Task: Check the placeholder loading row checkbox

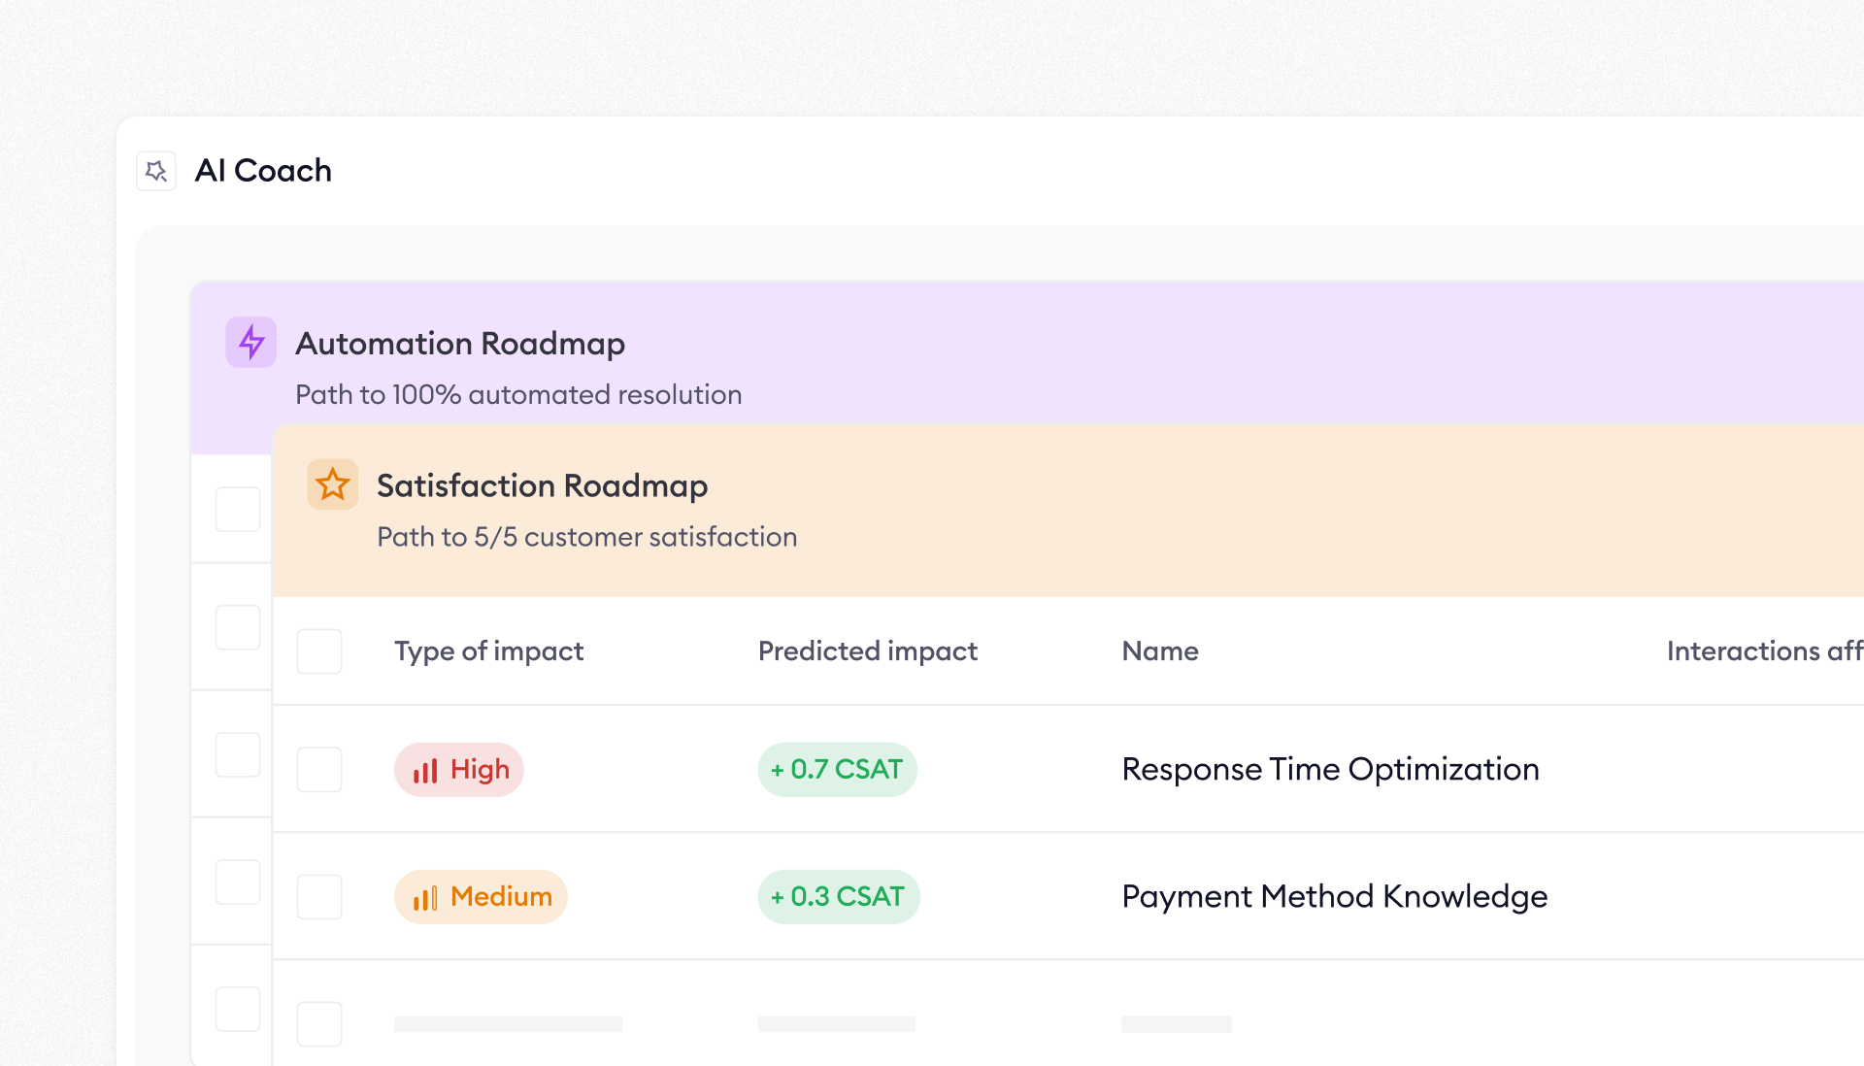Action: point(319,1024)
